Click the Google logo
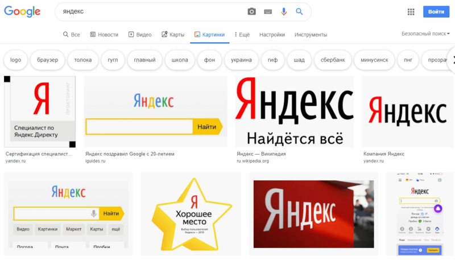This screenshot has width=455, height=260. (x=22, y=11)
